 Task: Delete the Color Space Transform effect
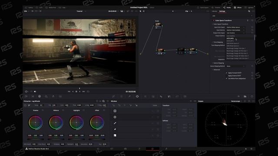[x=248, y=20]
